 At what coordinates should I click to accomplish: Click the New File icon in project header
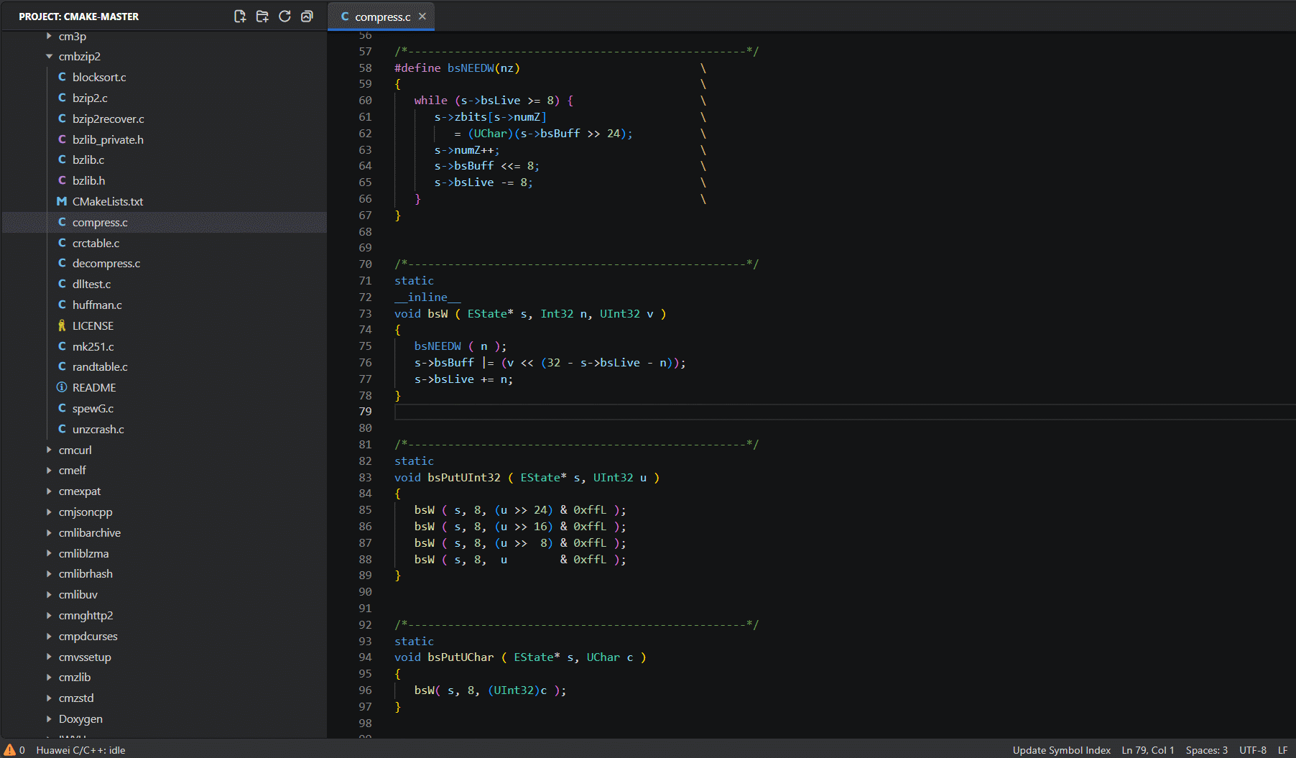coord(240,17)
